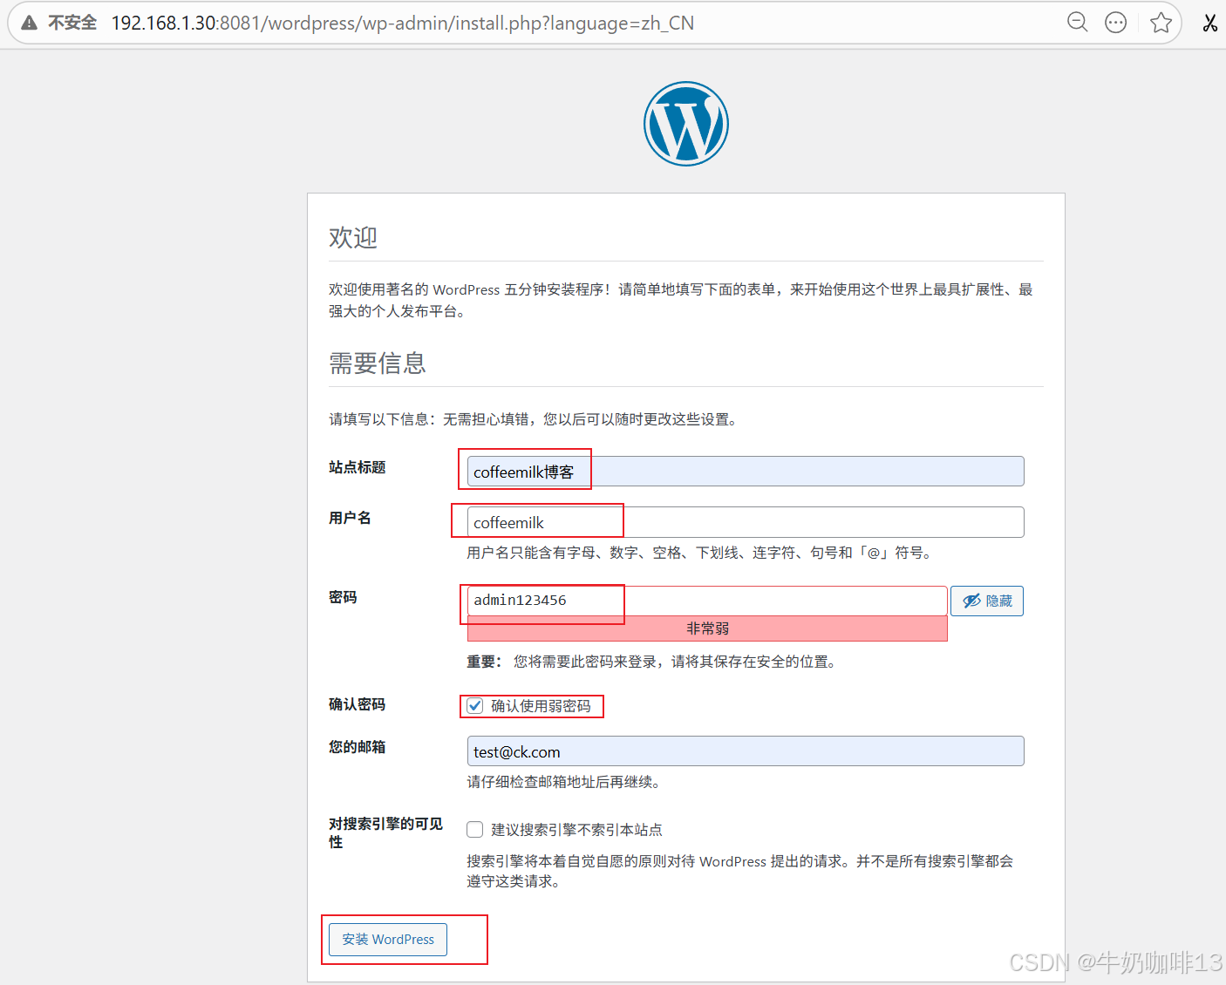Click the 您的邮箱 label
This screenshot has width=1226, height=985.
(x=358, y=747)
